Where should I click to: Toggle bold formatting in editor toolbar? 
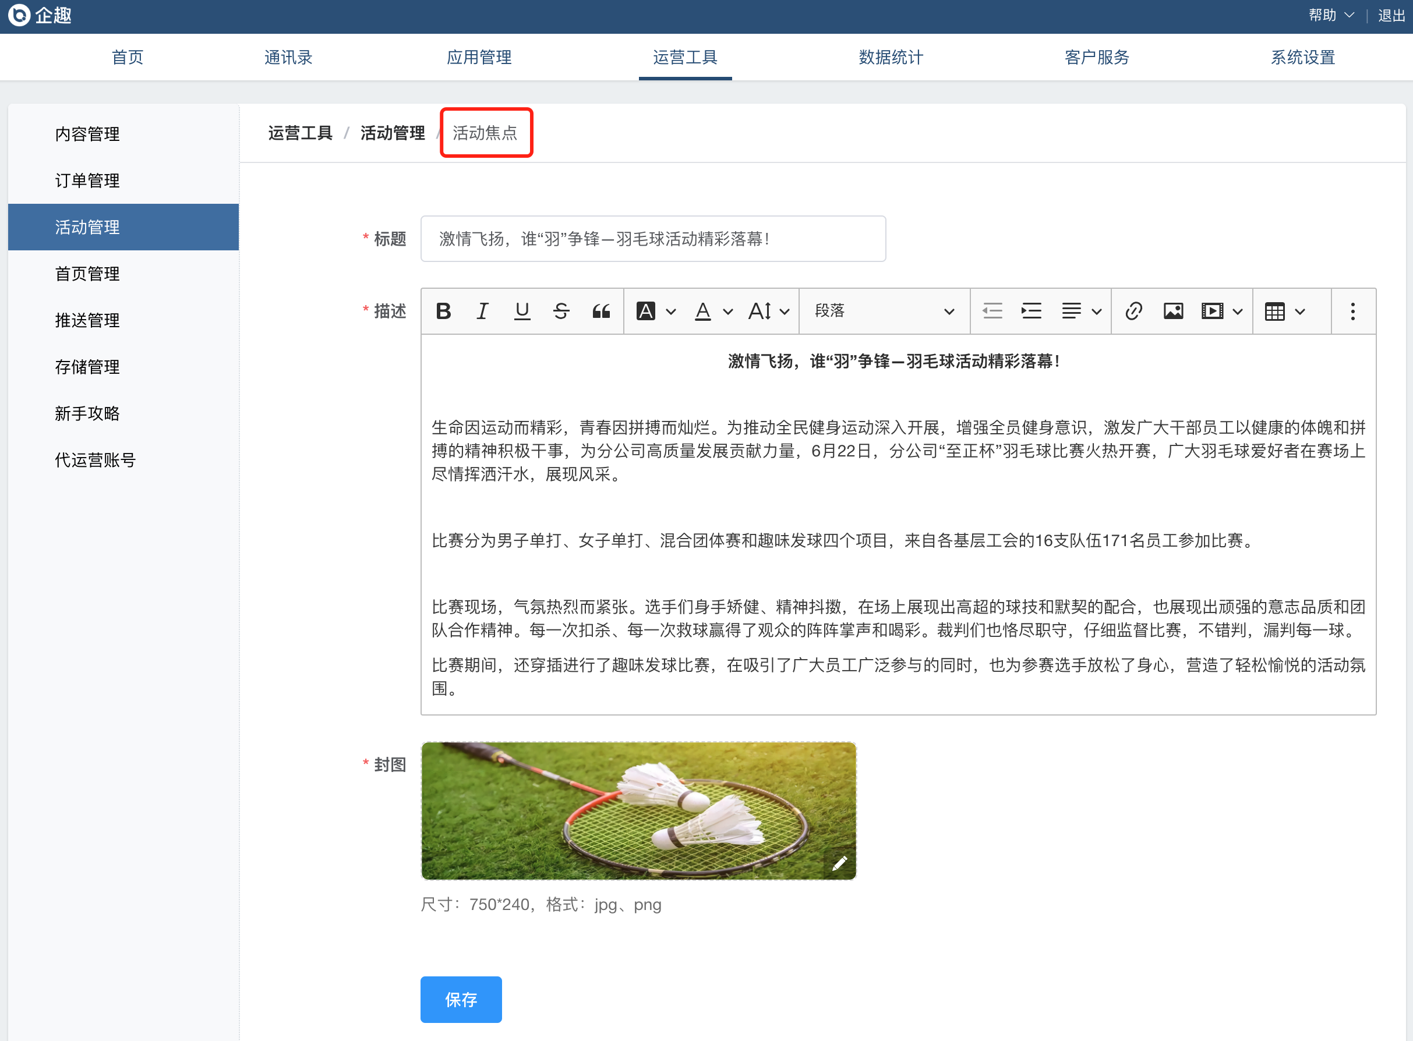point(443,311)
